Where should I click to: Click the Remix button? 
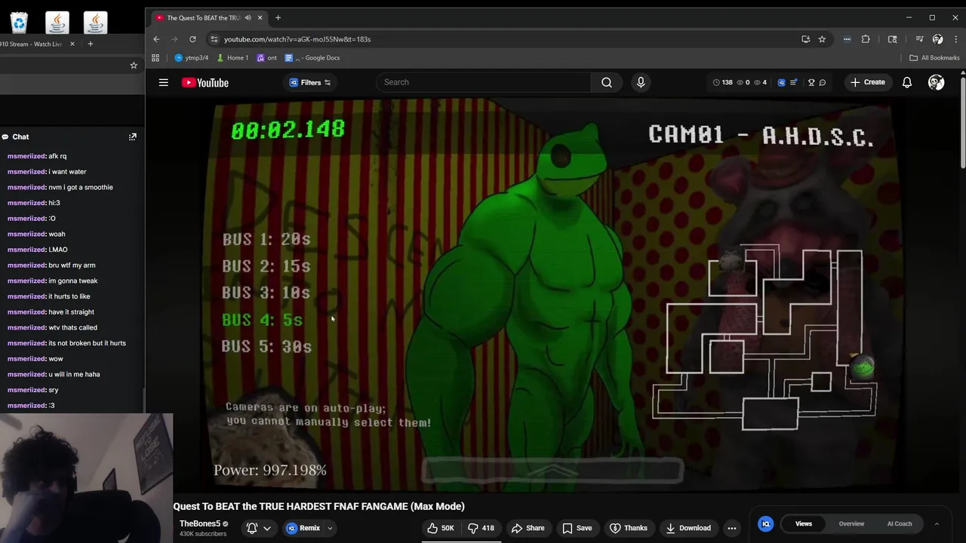click(x=304, y=528)
